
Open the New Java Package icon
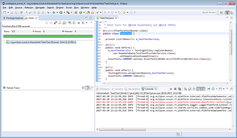76,12
